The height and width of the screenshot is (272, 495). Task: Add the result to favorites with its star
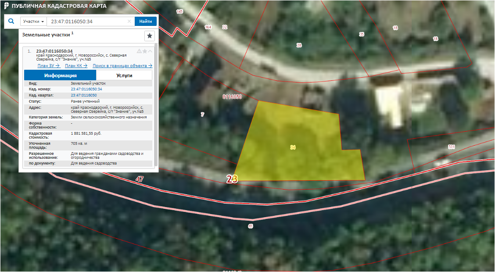tap(144, 51)
